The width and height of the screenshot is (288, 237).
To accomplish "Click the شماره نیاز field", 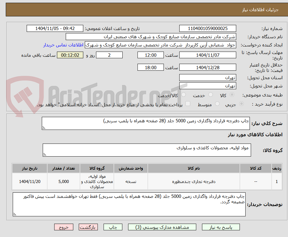I will pyautogui.click(x=208, y=28).
